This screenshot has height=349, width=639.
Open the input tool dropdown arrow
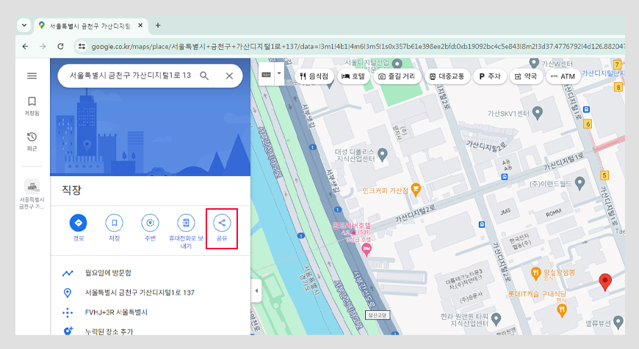pyautogui.click(x=279, y=73)
